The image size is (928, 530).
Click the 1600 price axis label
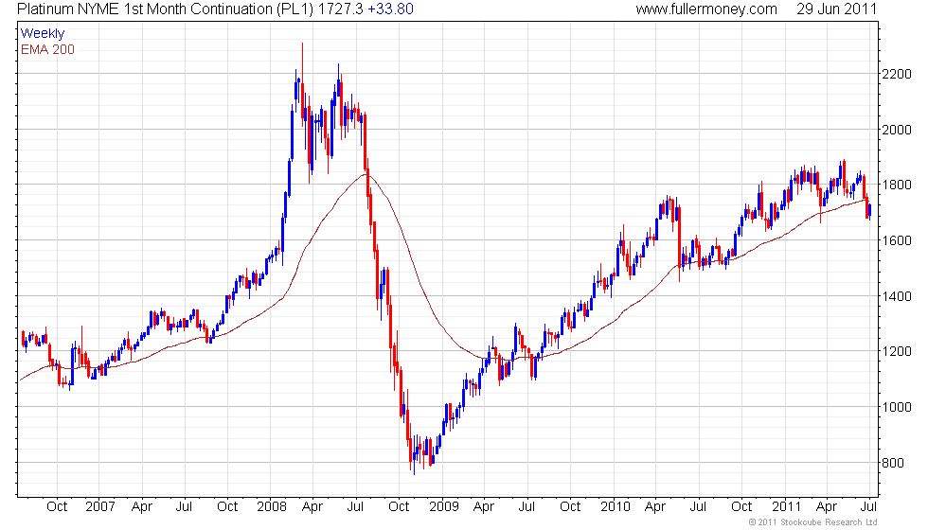click(x=897, y=240)
